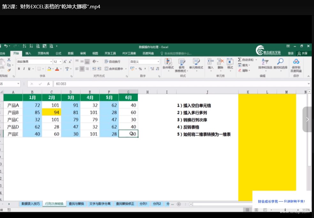This screenshot has height=218, width=314.
Task: Toggle Bold formatting
Action: click(19, 69)
